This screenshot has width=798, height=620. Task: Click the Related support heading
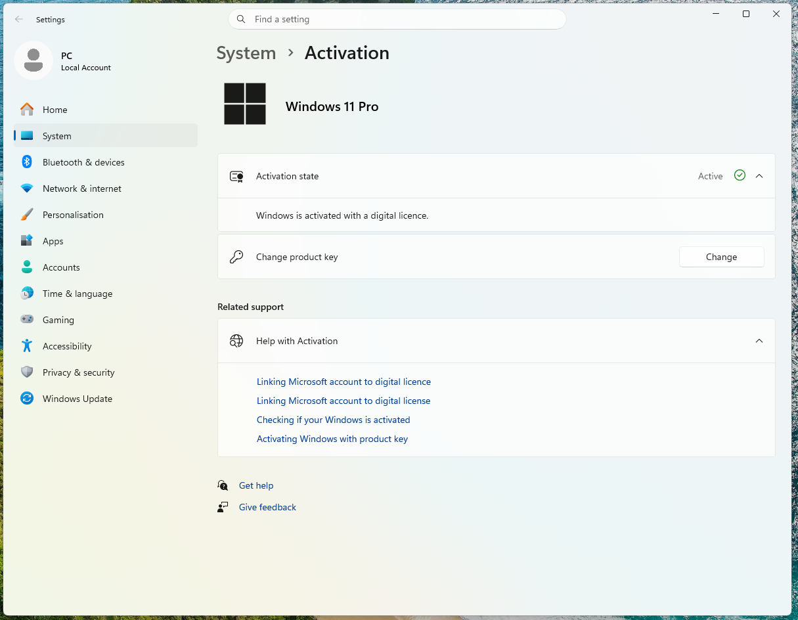[x=250, y=307]
